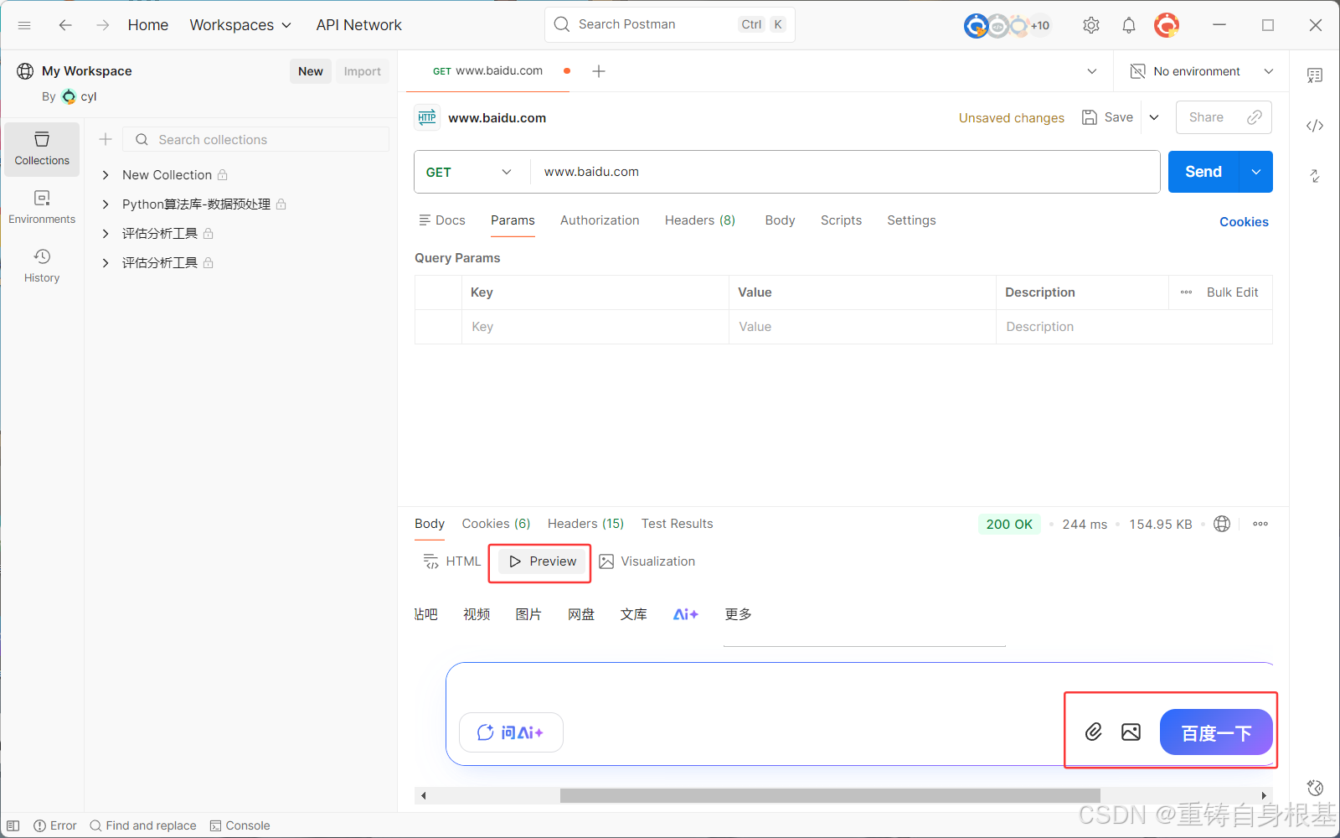The height and width of the screenshot is (838, 1340).
Task: Open the No environment dropdown
Action: pos(1202,71)
